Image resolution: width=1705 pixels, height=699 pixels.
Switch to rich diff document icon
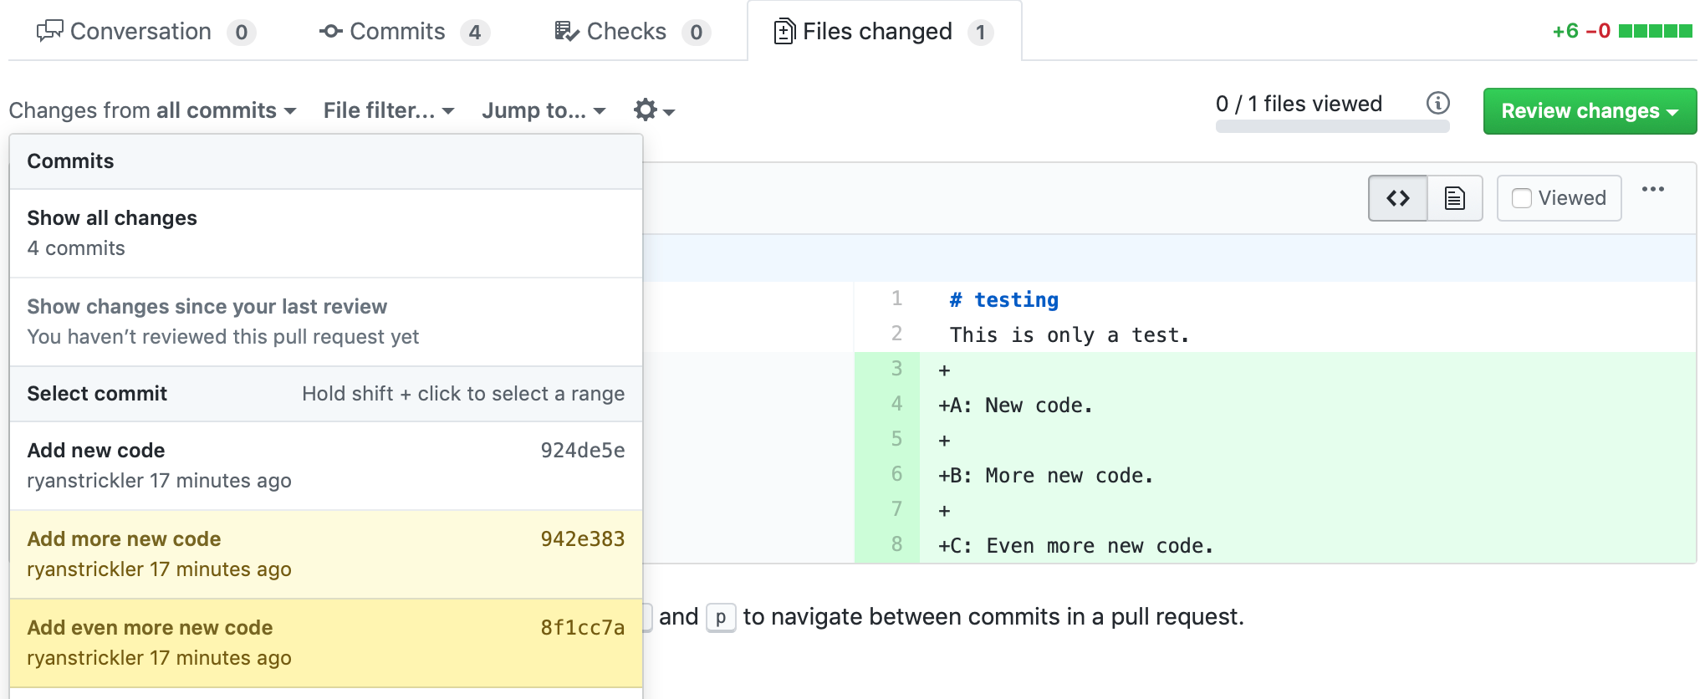(1454, 198)
